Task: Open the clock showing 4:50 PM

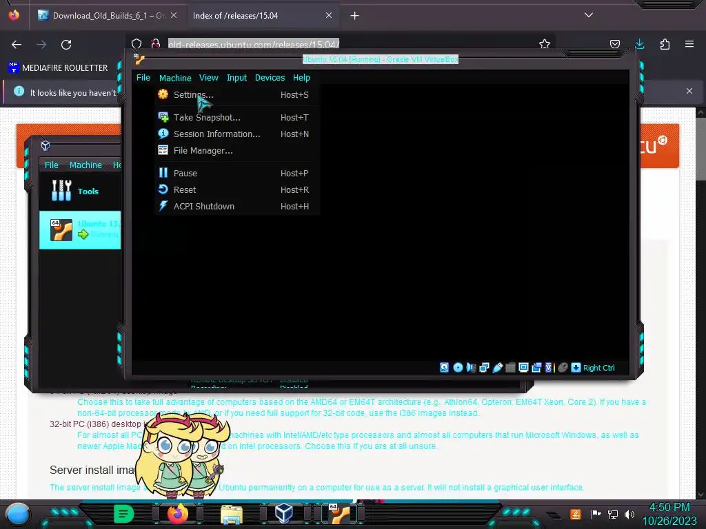Action: click(669, 514)
